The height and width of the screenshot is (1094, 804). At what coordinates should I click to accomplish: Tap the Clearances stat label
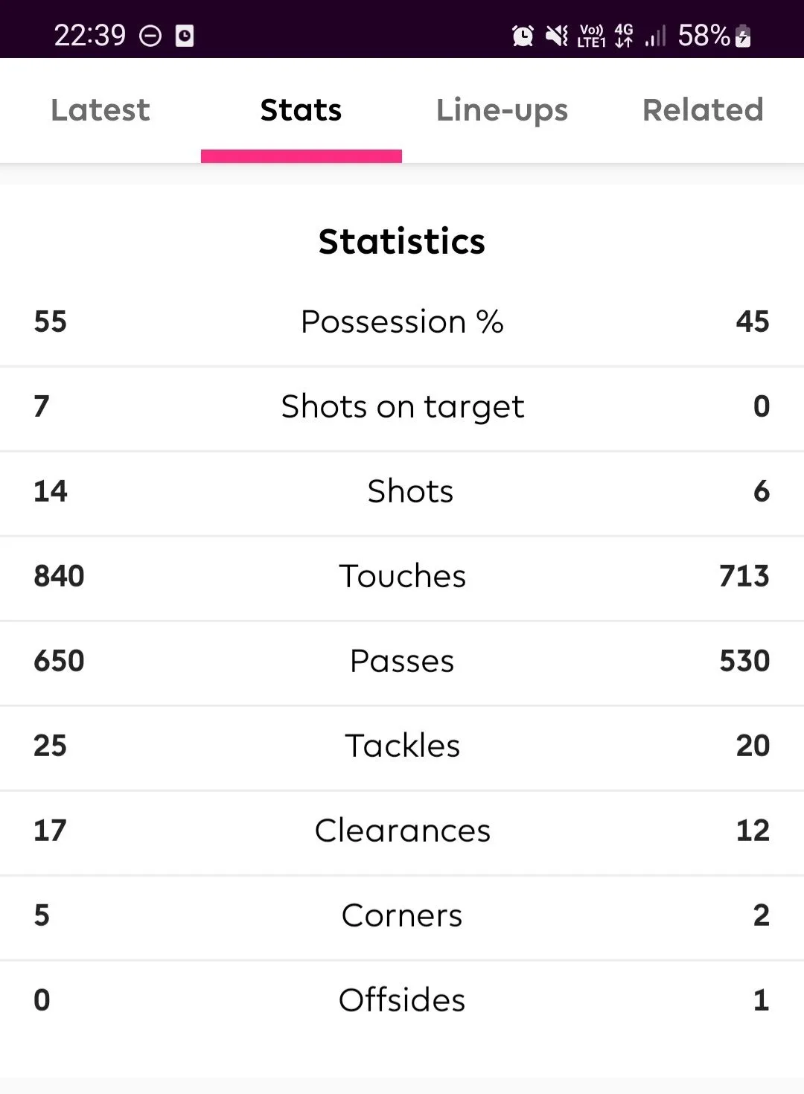[402, 831]
